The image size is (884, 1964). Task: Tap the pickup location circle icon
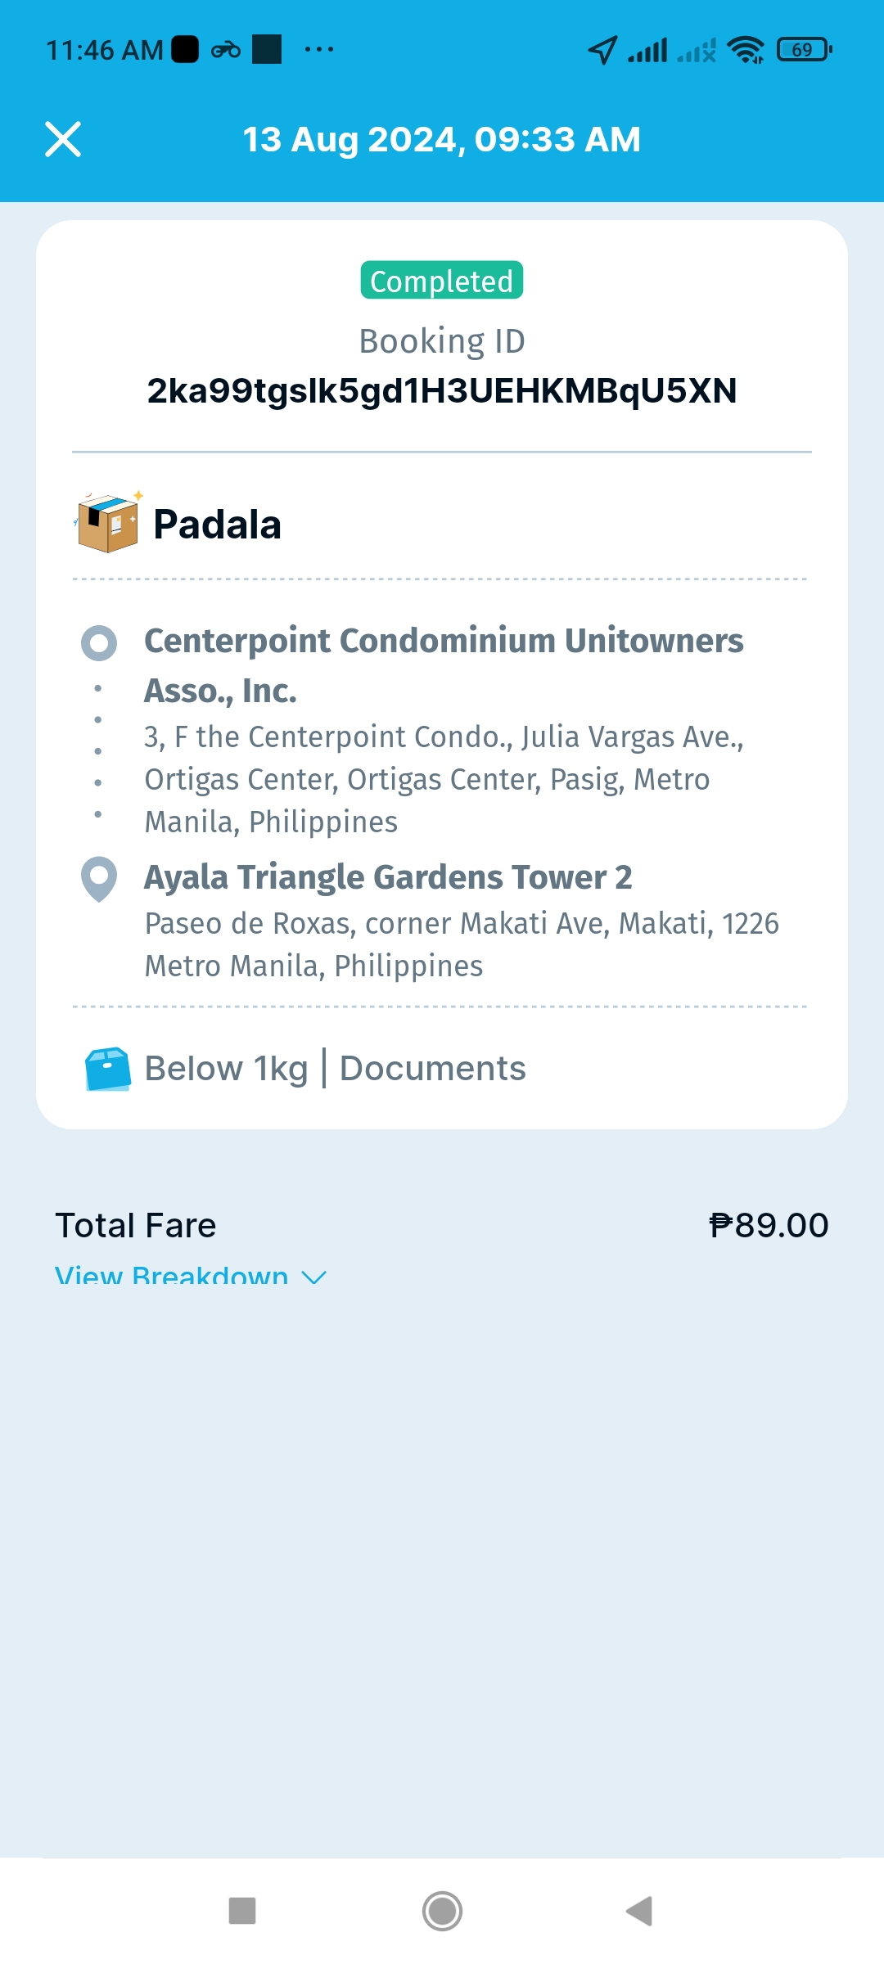pos(99,643)
